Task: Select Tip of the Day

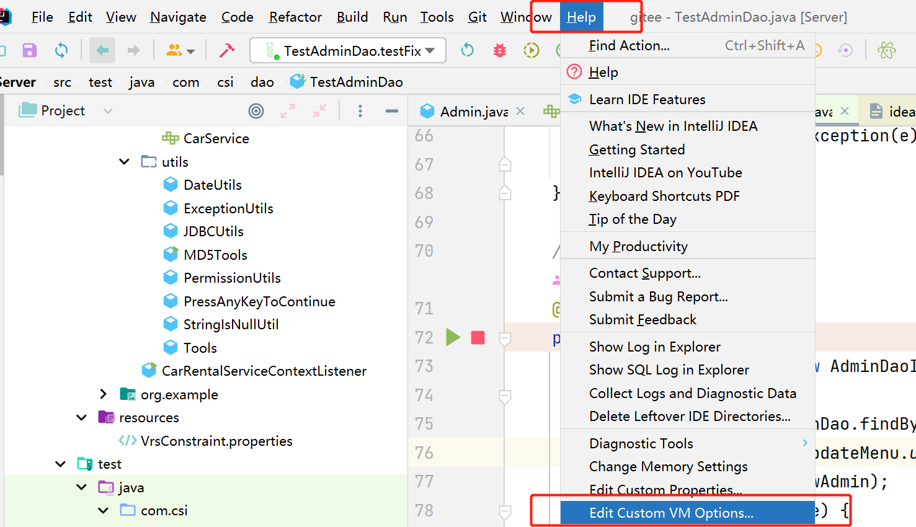Action: point(688,219)
